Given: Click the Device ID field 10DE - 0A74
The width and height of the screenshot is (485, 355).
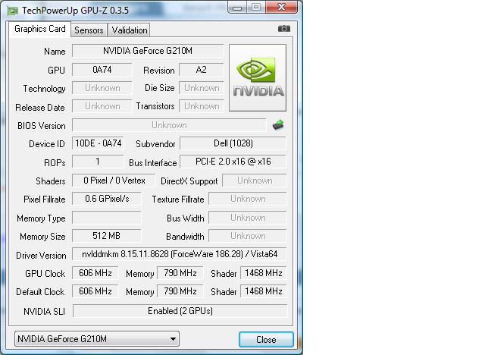Looking at the screenshot, I should 98,143.
